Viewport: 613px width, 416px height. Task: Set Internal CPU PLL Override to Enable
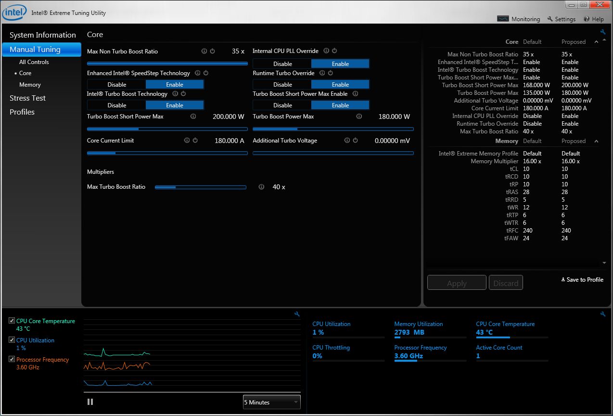coord(340,64)
